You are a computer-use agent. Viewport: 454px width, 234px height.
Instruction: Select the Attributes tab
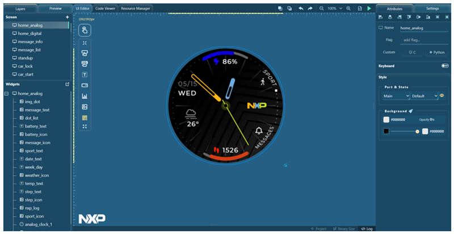(x=394, y=9)
